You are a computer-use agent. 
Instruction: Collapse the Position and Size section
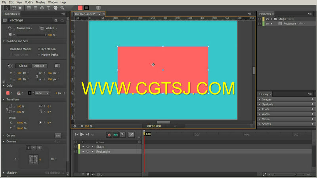point(4,41)
